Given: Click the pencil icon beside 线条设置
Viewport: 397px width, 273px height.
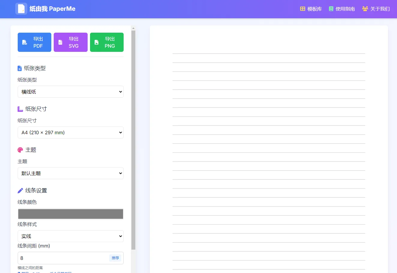Looking at the screenshot, I should point(20,191).
